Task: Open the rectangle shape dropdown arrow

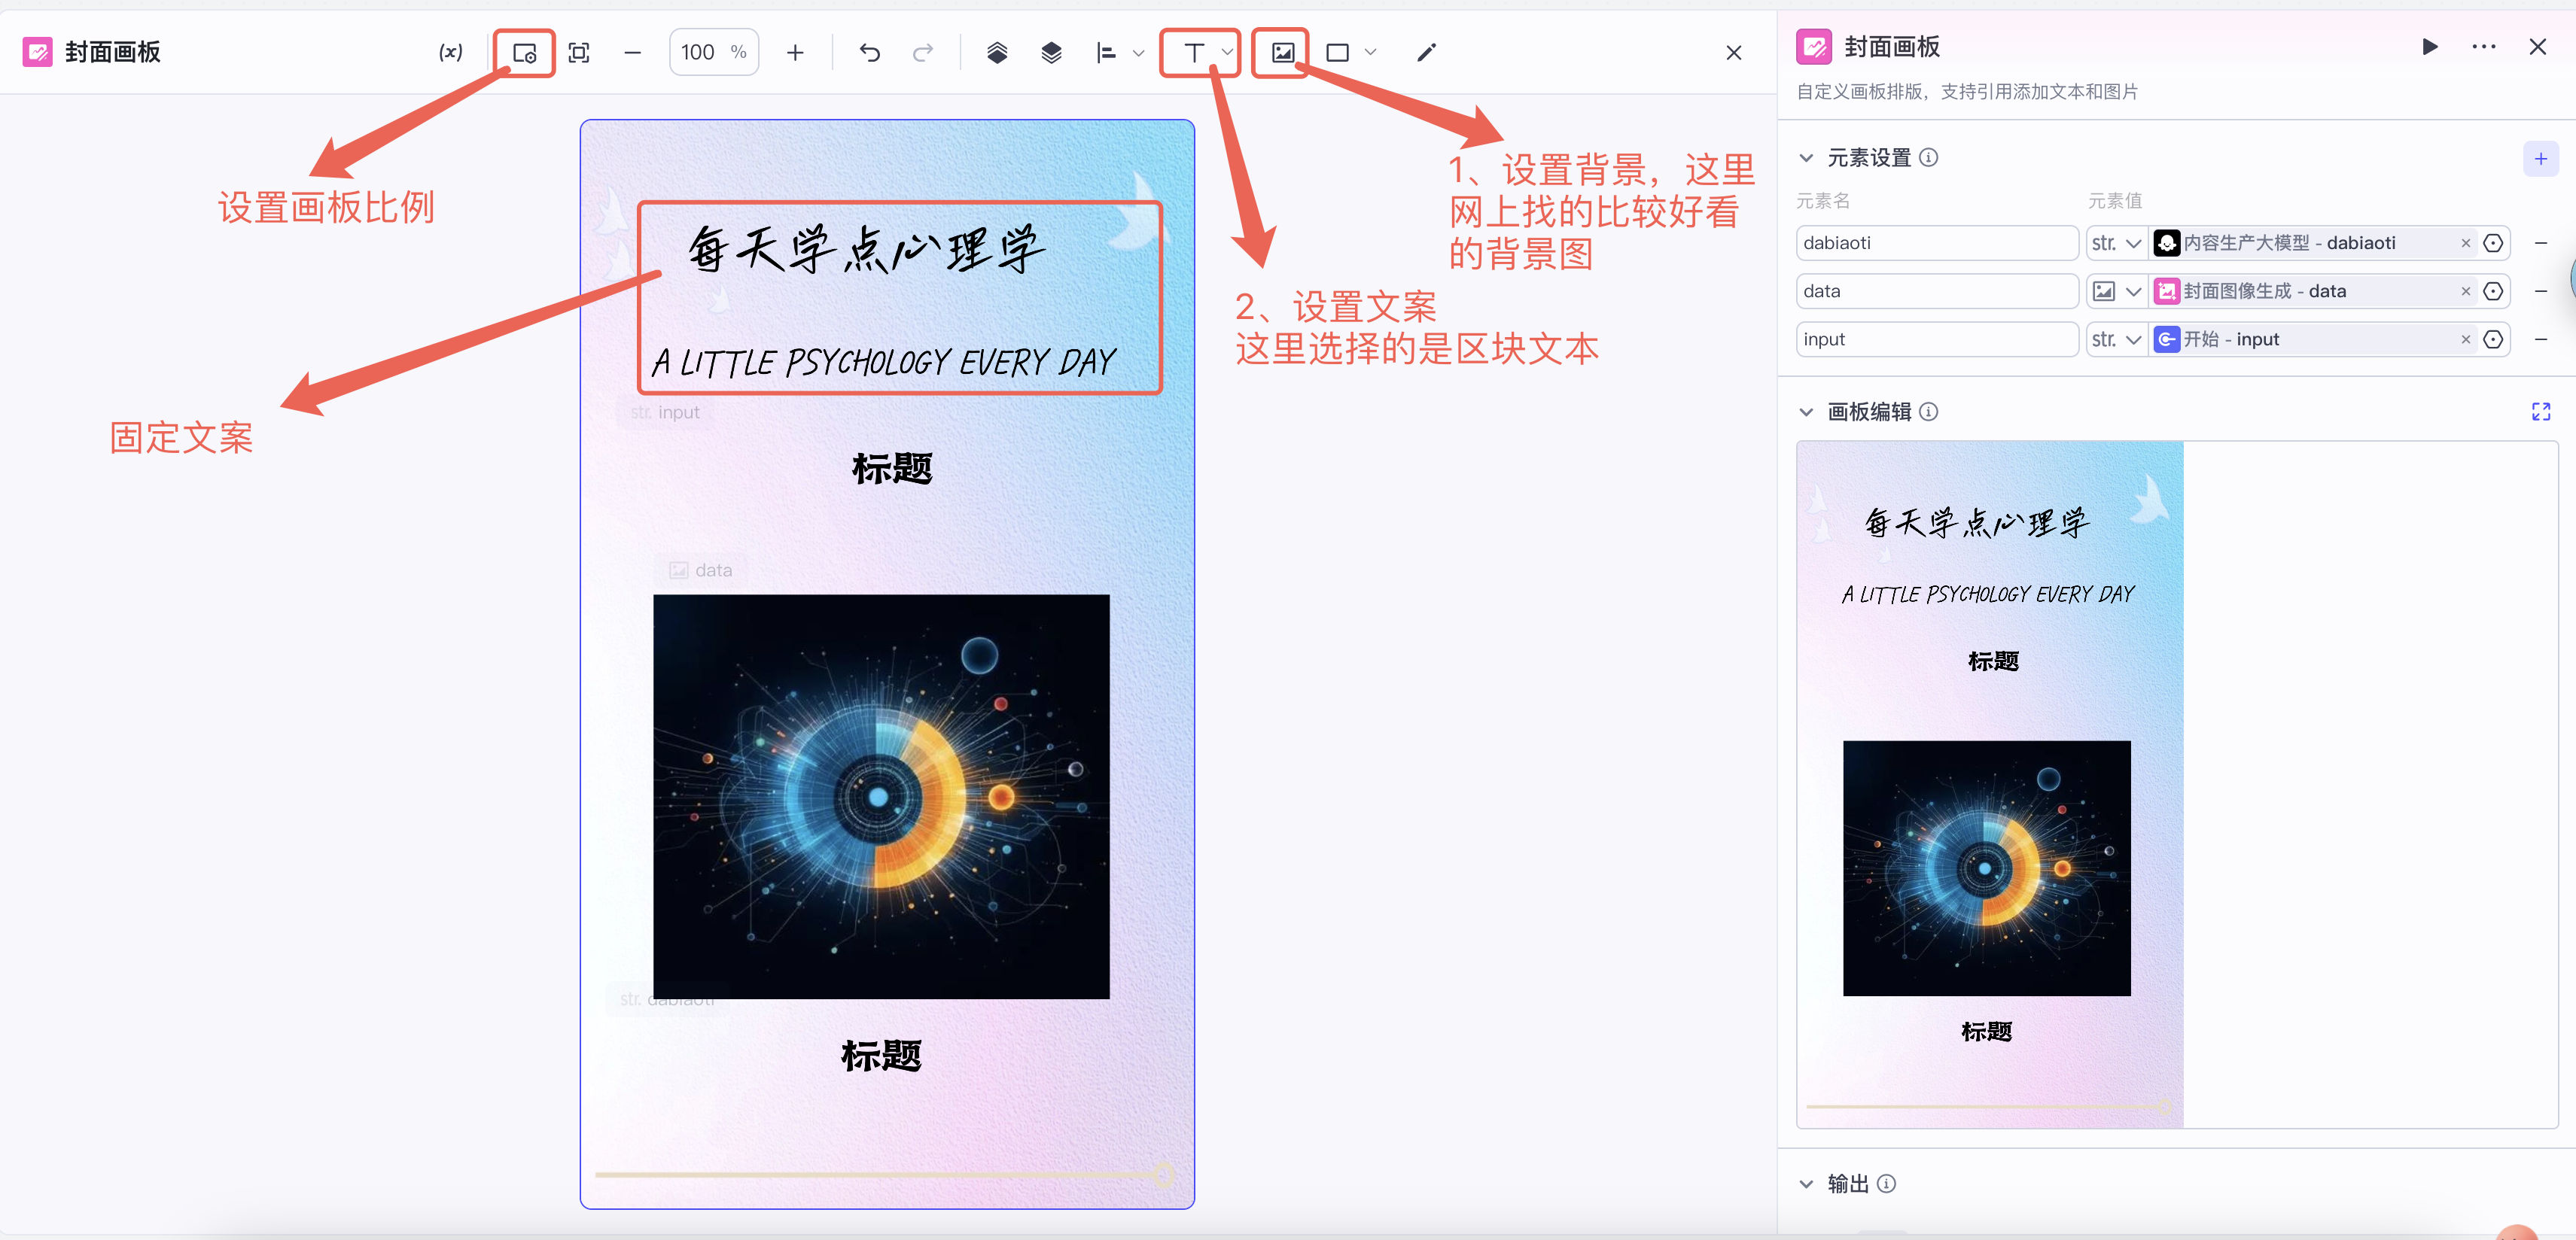Action: (1370, 53)
